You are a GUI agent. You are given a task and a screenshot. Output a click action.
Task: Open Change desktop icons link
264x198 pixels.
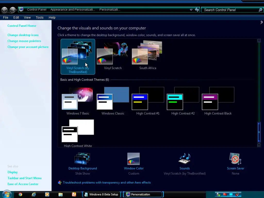(23, 35)
